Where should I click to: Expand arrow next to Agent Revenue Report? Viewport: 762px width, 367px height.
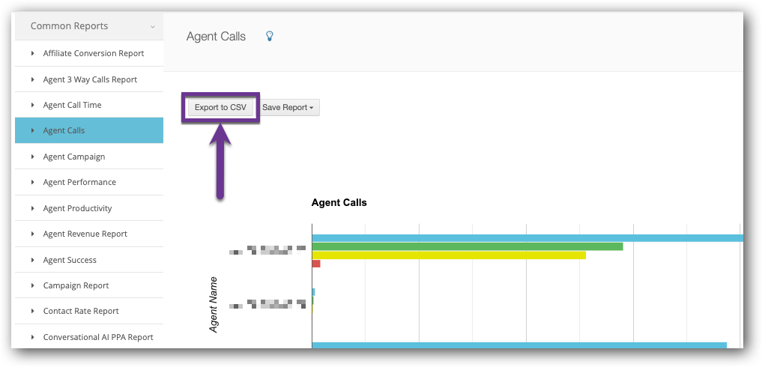point(32,234)
